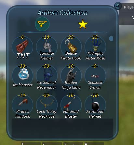Open the necklace artifacts tab

42,24
